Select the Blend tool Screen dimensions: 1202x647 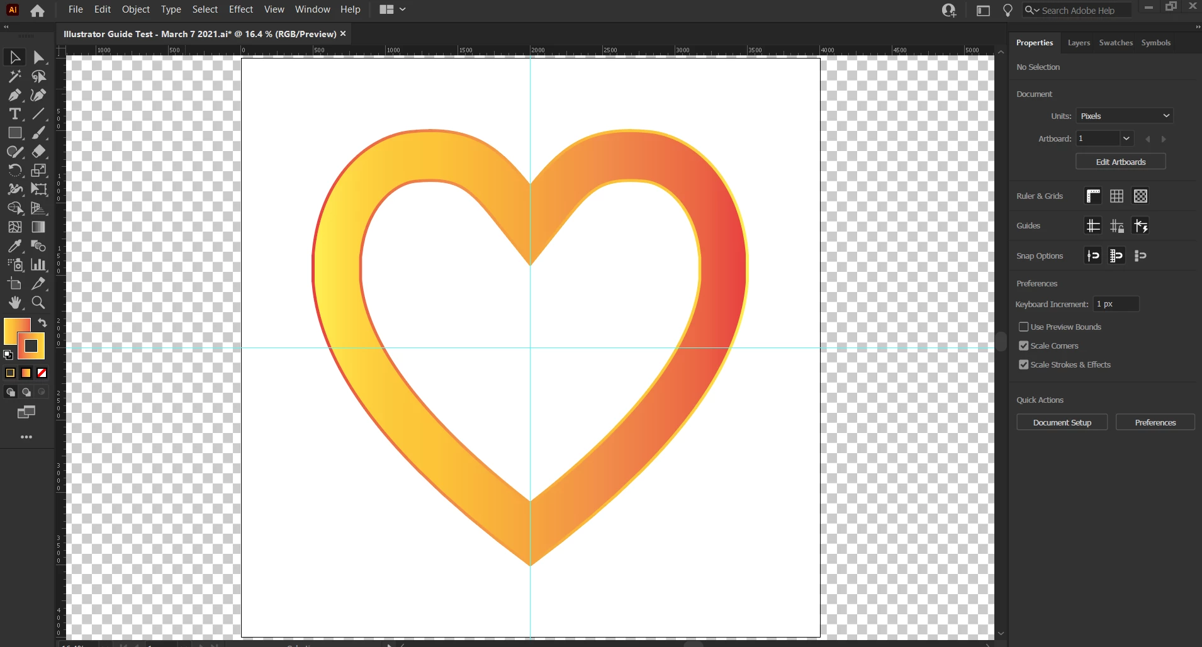[38, 246]
